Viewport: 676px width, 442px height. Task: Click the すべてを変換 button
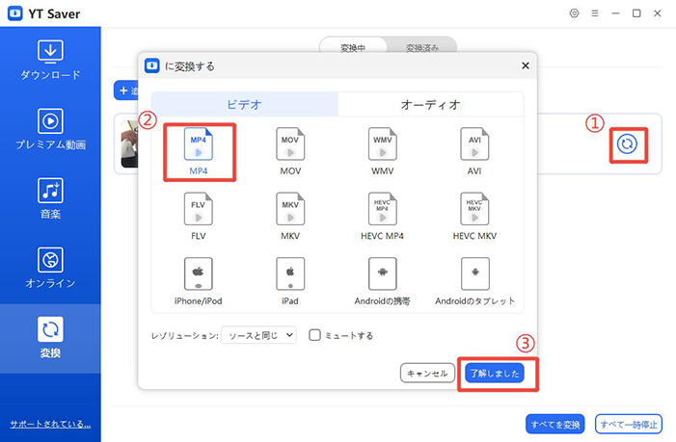555,425
